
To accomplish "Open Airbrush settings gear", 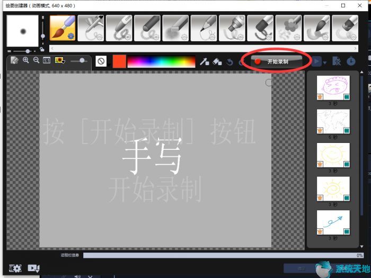I will [100, 37].
